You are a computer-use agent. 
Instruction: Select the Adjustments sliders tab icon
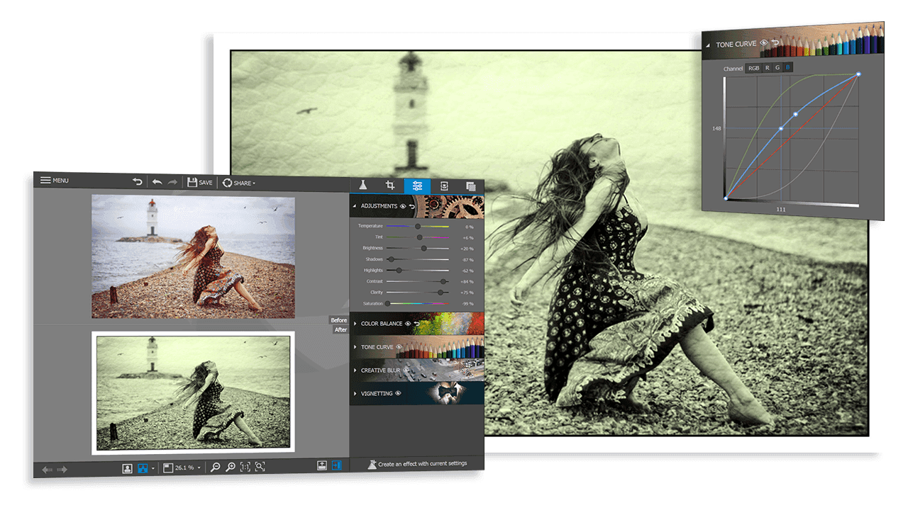coord(417,186)
